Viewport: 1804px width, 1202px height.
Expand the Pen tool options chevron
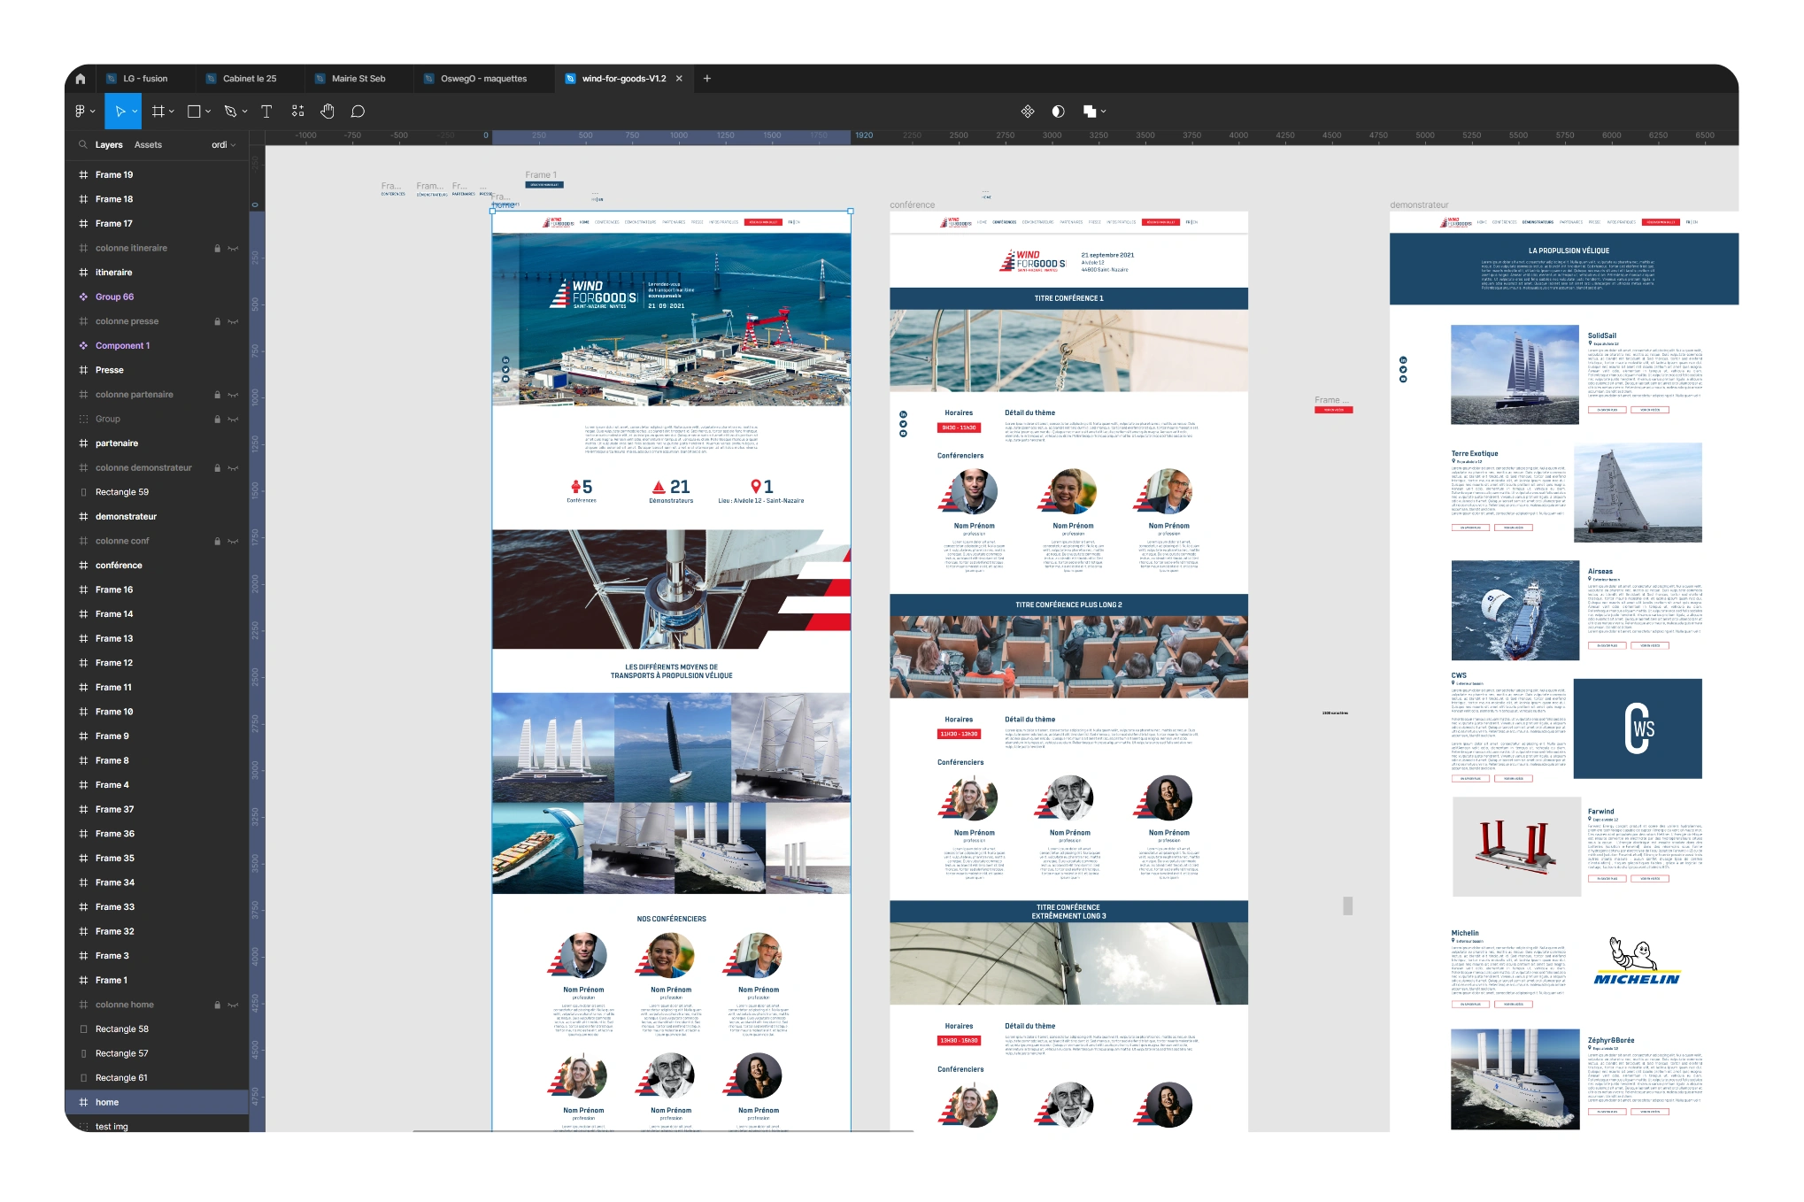click(244, 112)
